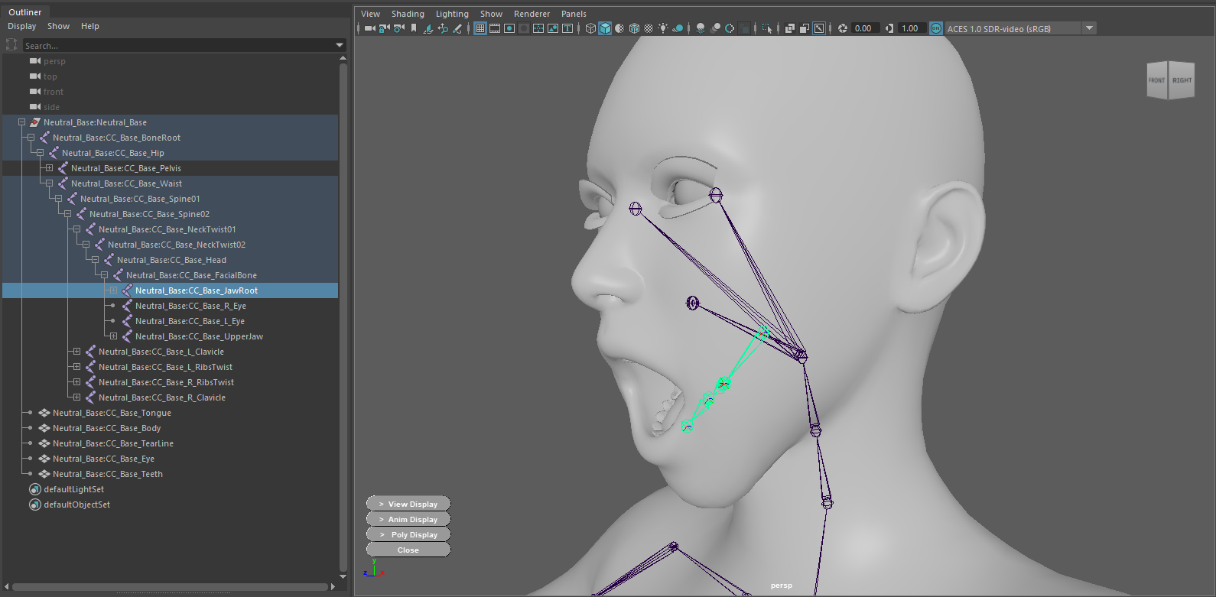1216x597 pixels.
Task: Select Neutral_Base:CC_Base_Tongue mesh in Outliner
Action: coord(112,413)
